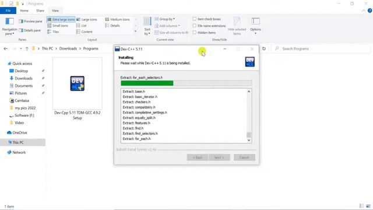373x210 pixels.
Task: Click Cancel in Dev-C++ installer
Action: [244, 157]
